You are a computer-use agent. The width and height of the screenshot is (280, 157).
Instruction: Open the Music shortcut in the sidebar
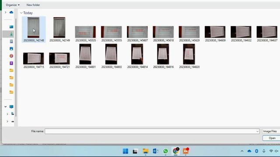pos(11,56)
